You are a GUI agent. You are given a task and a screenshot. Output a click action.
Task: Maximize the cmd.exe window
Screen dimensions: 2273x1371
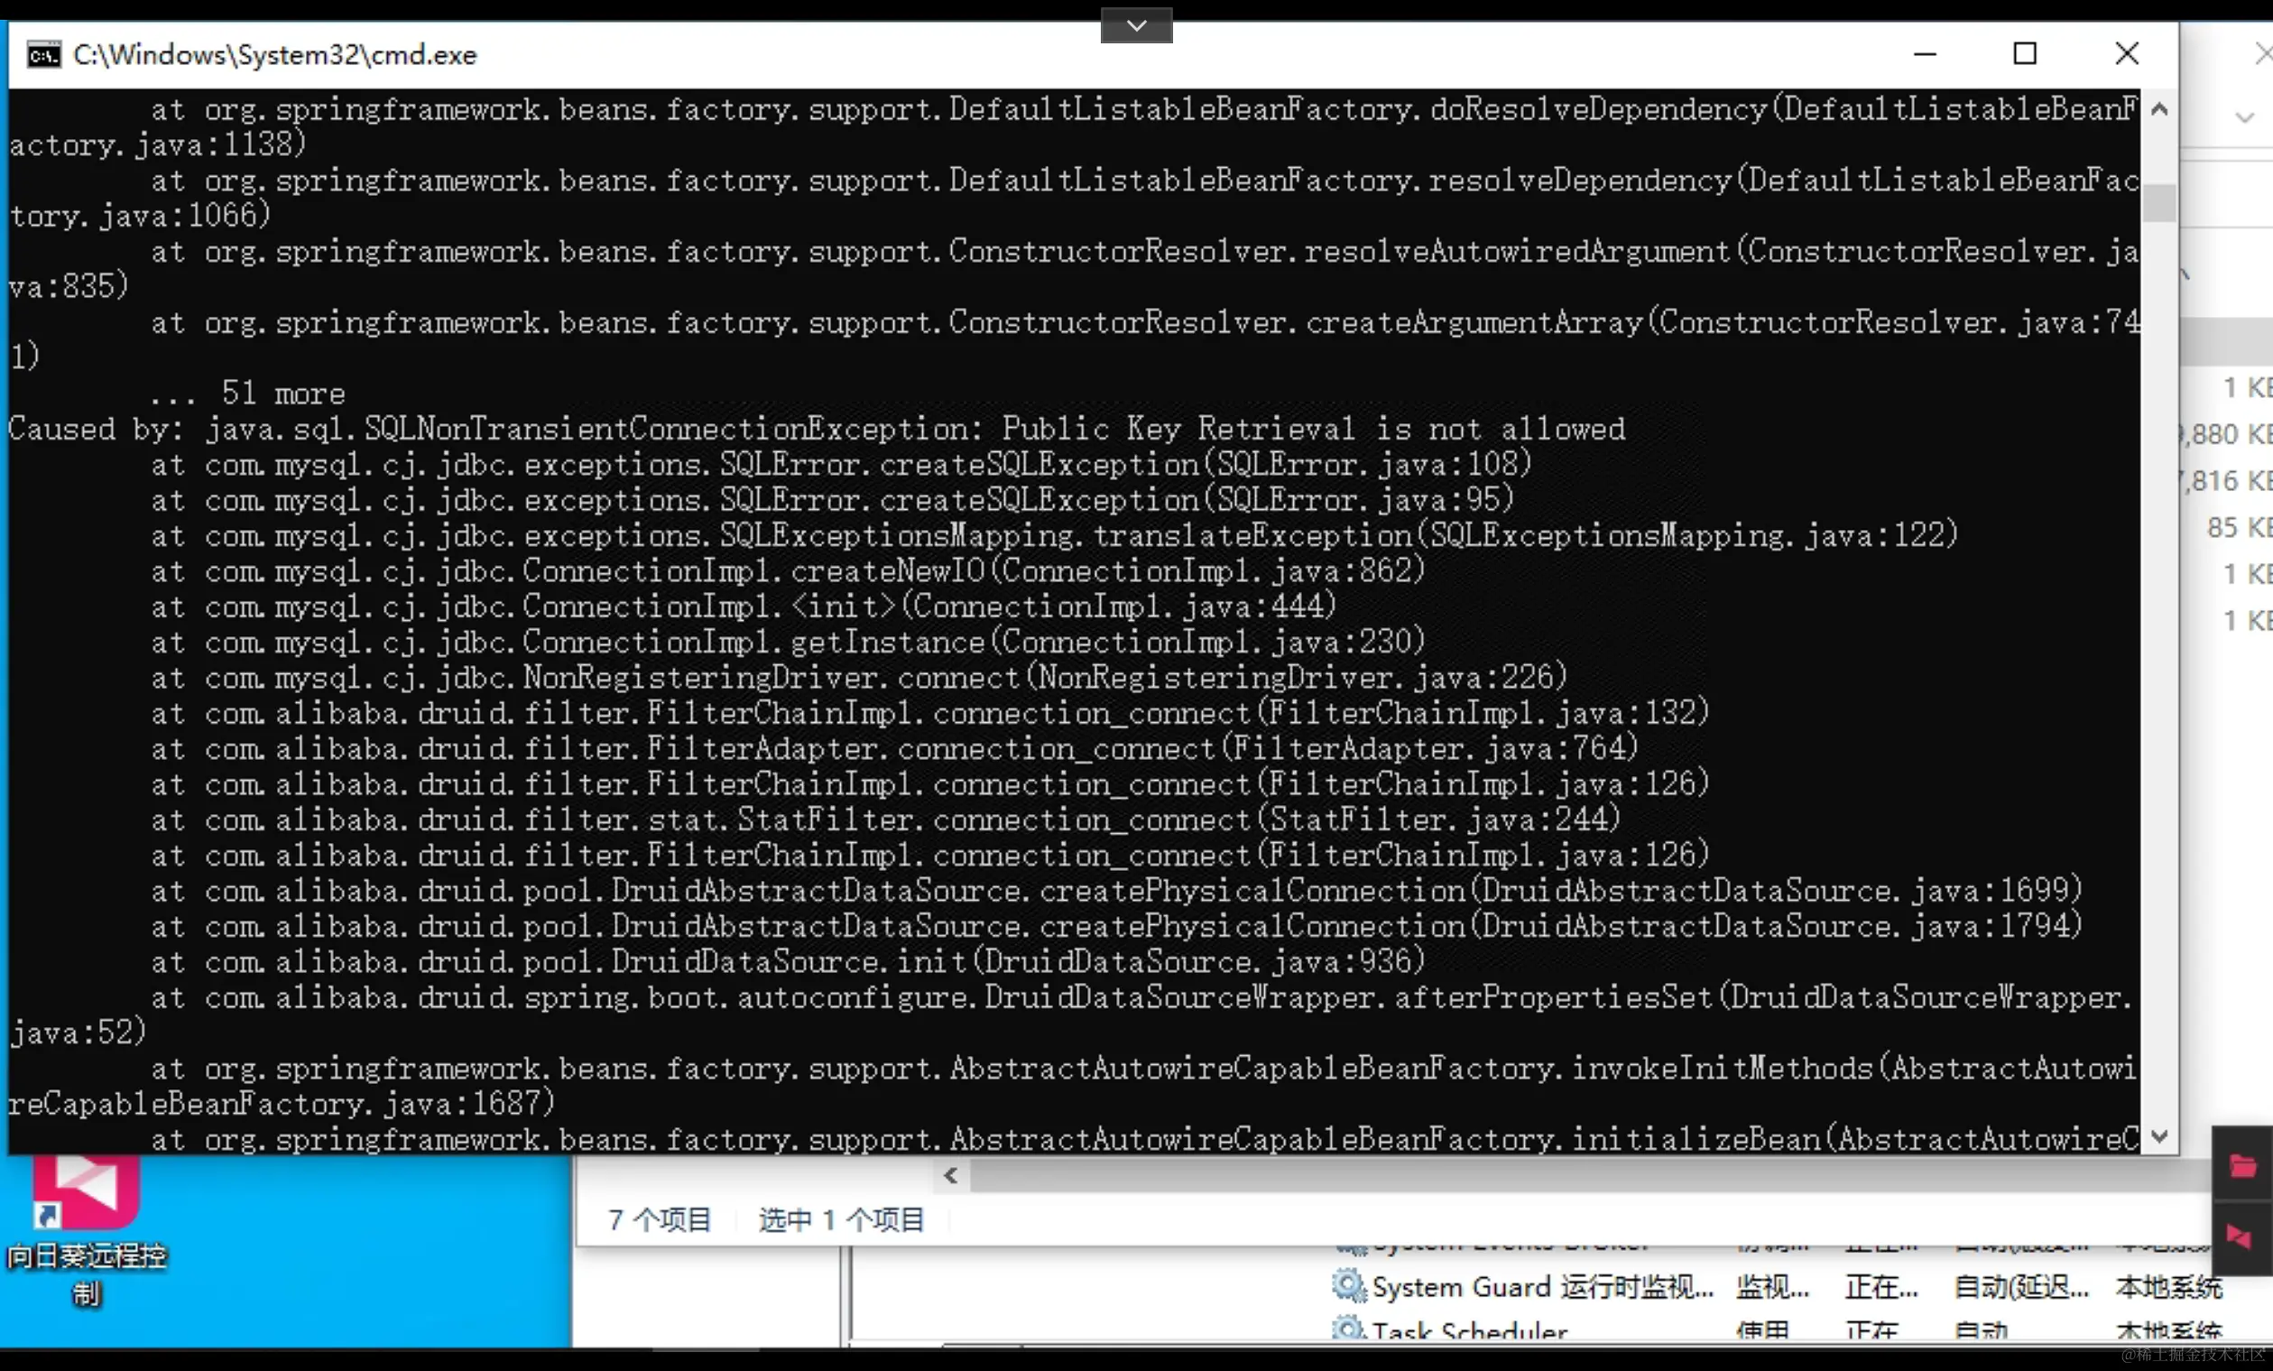click(x=2025, y=54)
